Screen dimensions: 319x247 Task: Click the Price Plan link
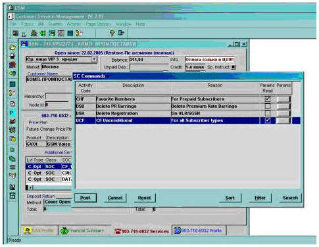(x=38, y=122)
